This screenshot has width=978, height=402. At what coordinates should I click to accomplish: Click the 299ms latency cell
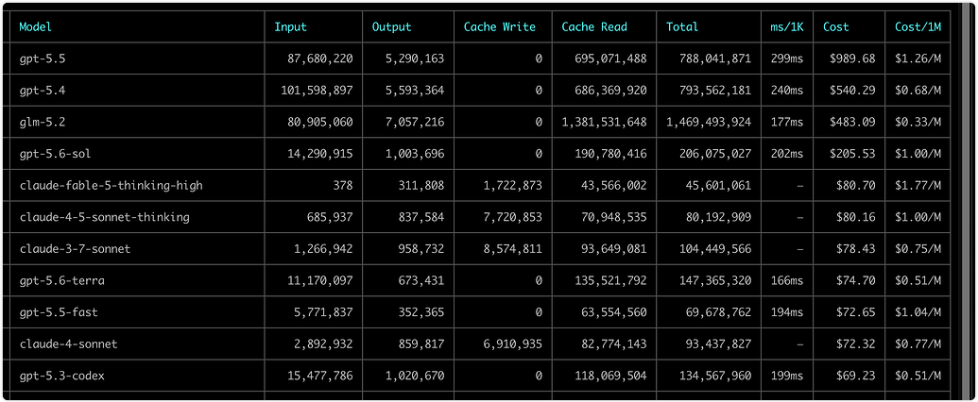click(787, 59)
